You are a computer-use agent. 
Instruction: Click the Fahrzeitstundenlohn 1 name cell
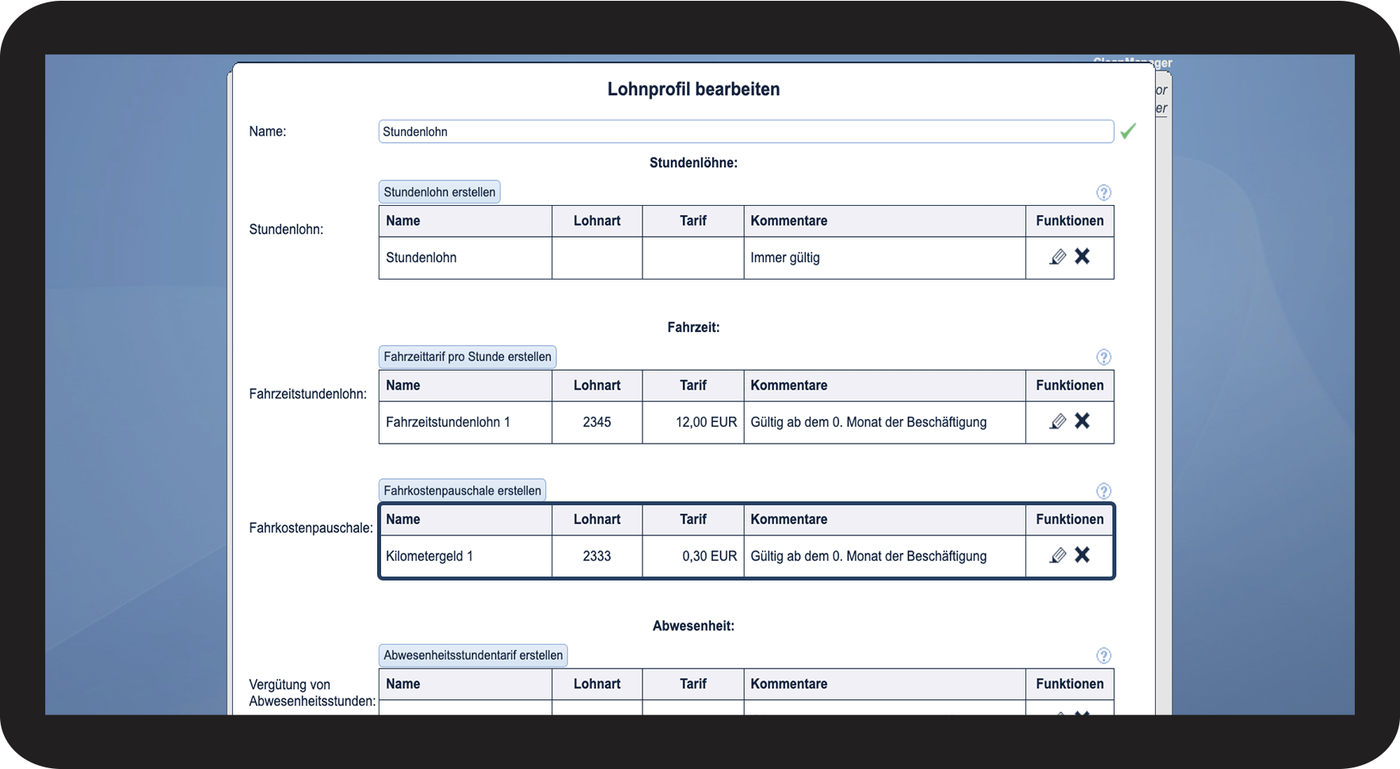pos(465,422)
